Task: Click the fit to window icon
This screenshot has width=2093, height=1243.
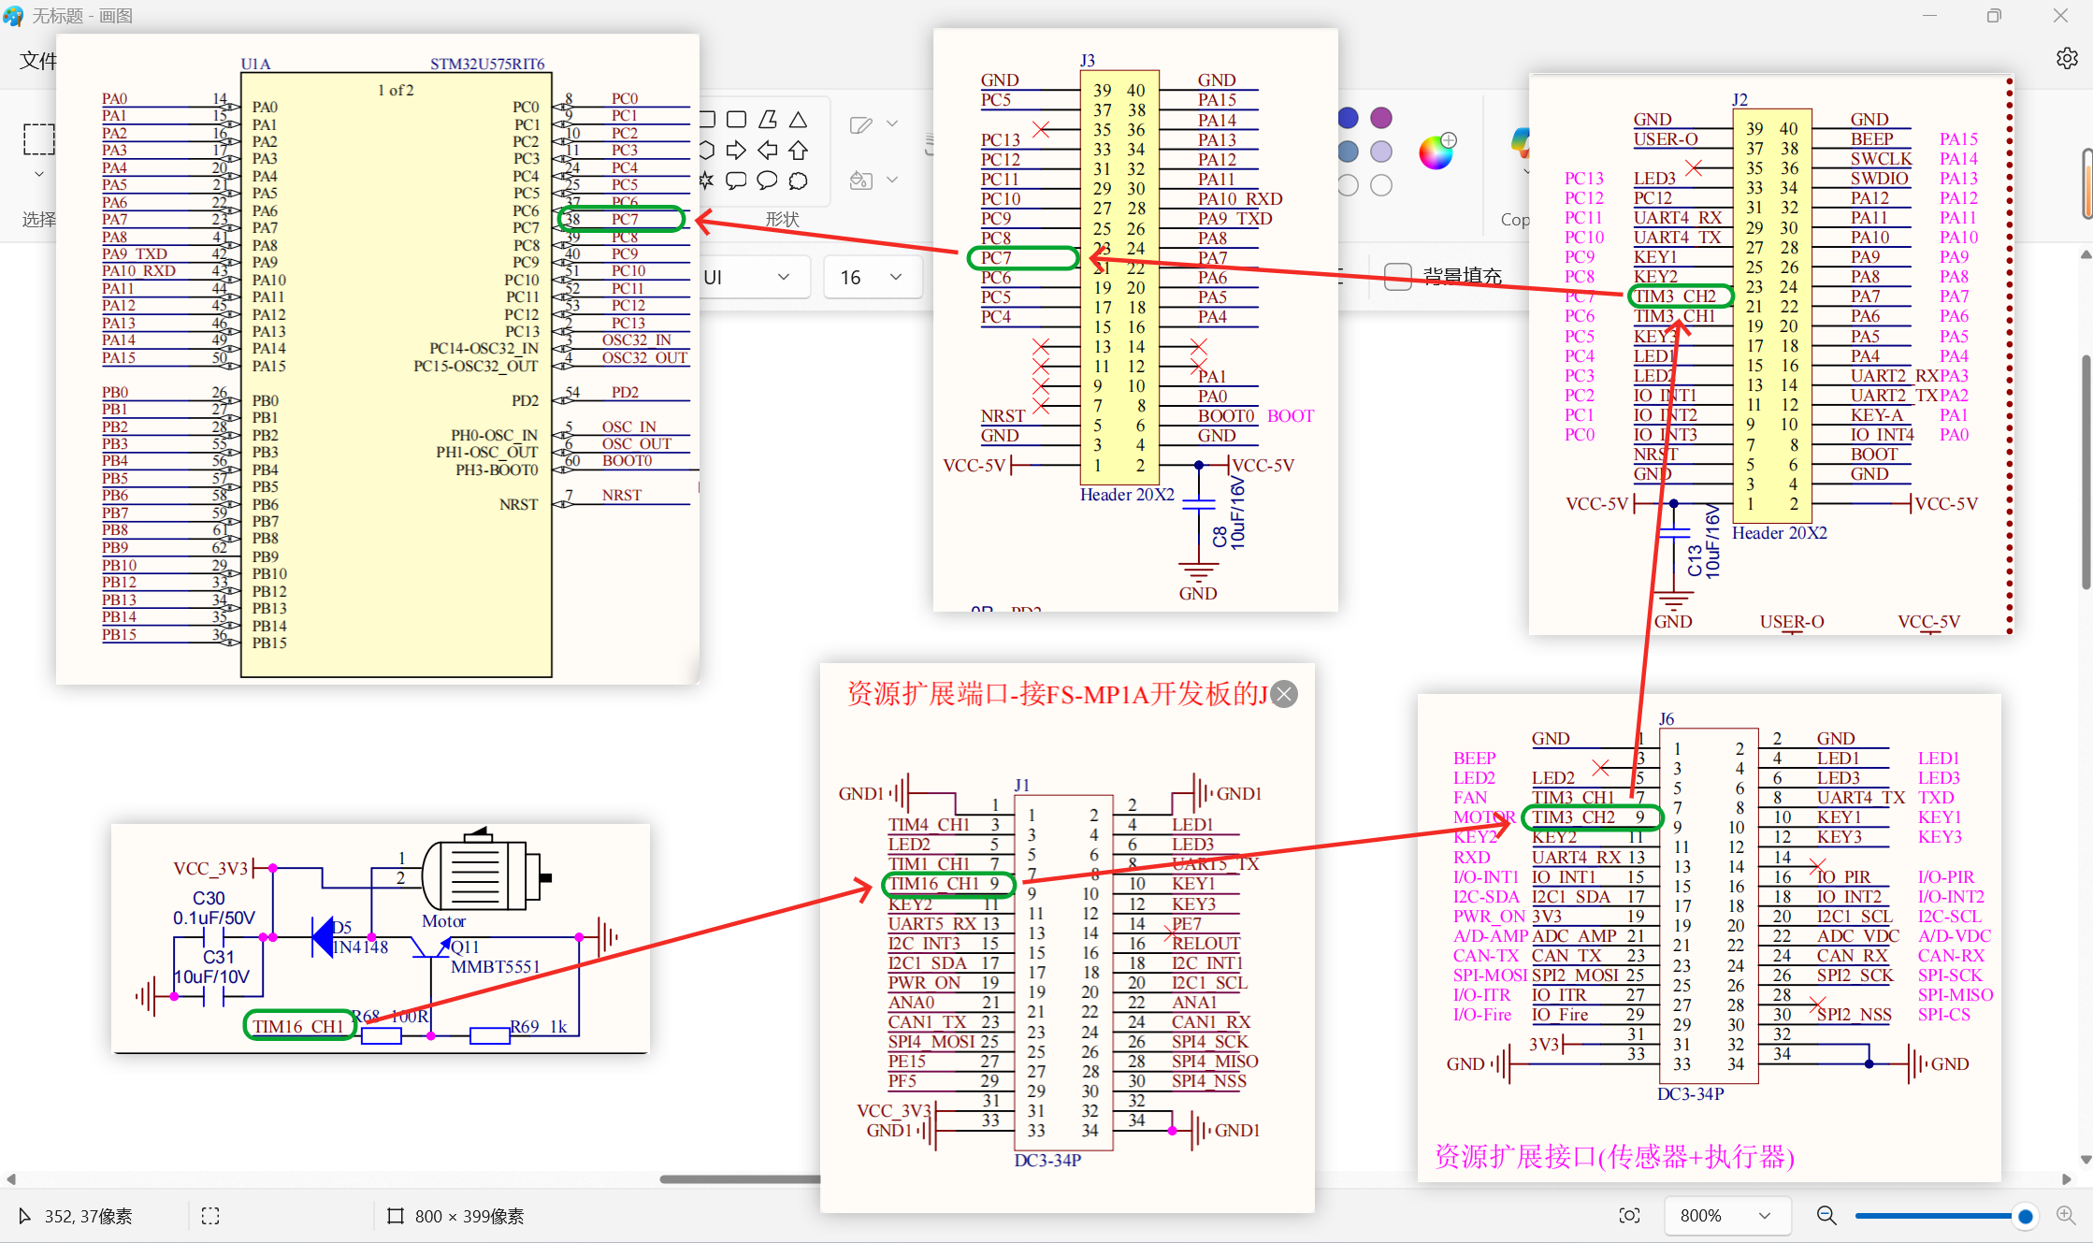Action: tap(1629, 1216)
